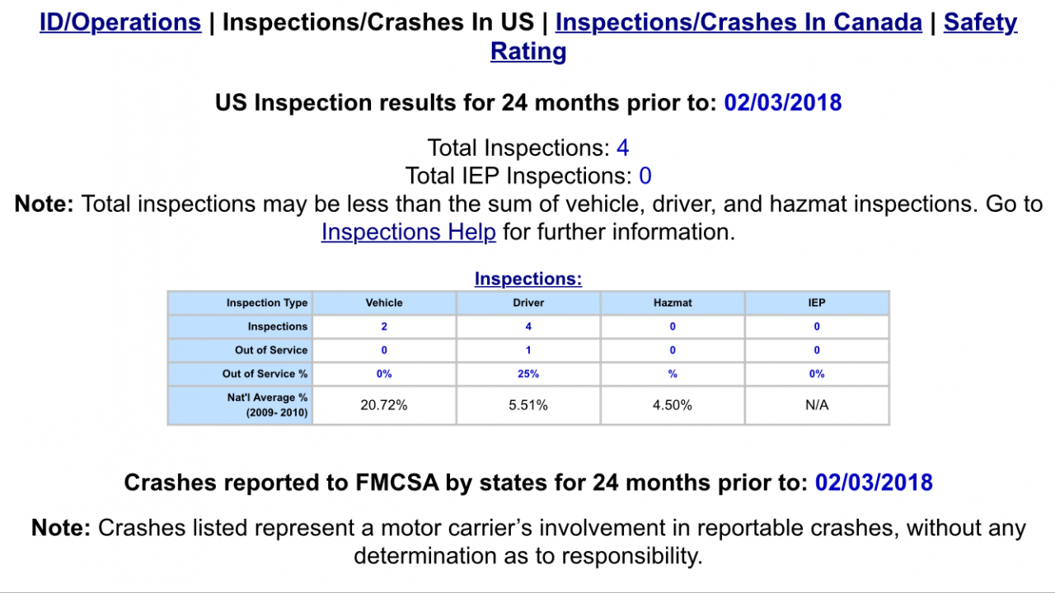Open the Safety Rating link

[980, 22]
